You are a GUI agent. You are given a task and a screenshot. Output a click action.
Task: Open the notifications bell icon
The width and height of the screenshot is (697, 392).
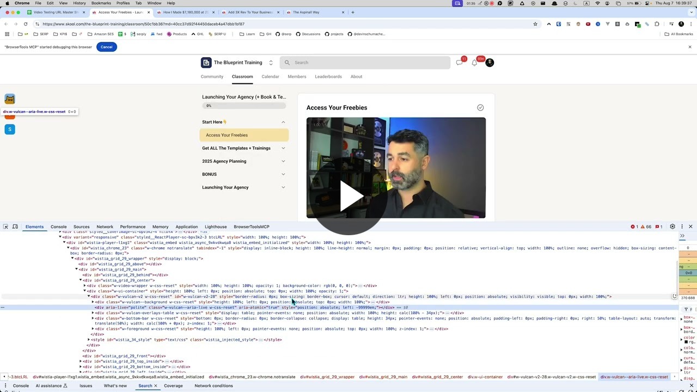tap(474, 63)
